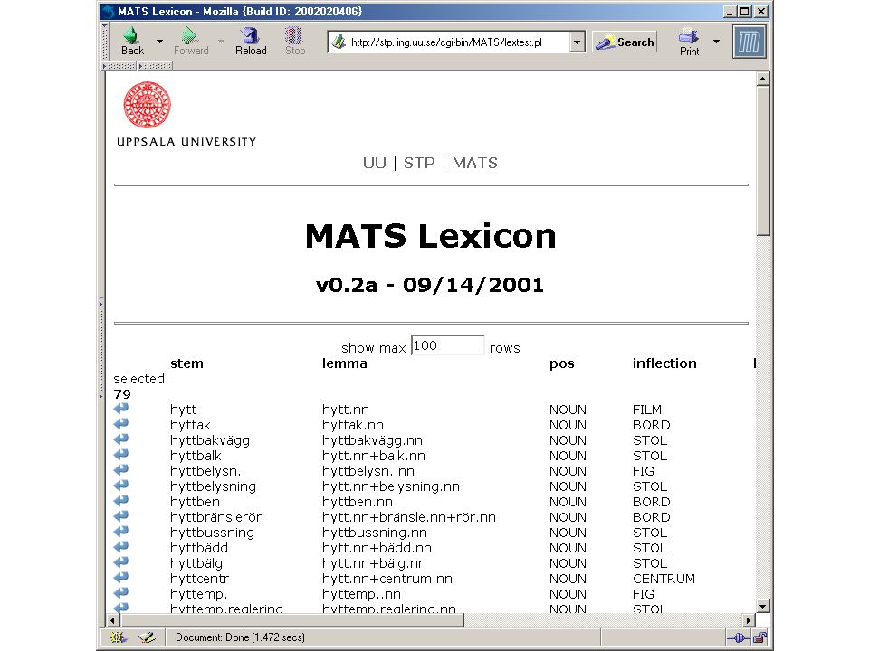Click the inflection value FILM
The height and width of the screenshot is (651, 869).
646,410
